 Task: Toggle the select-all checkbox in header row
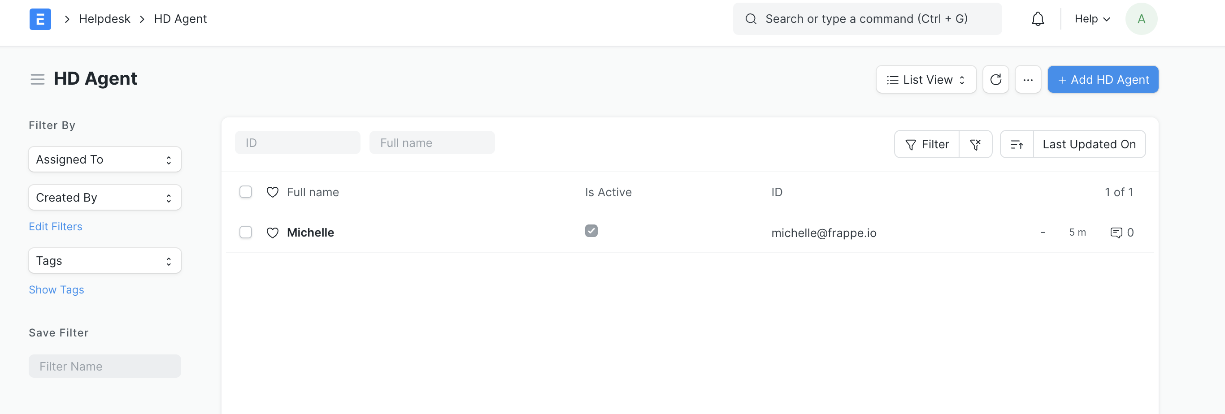[x=246, y=192]
